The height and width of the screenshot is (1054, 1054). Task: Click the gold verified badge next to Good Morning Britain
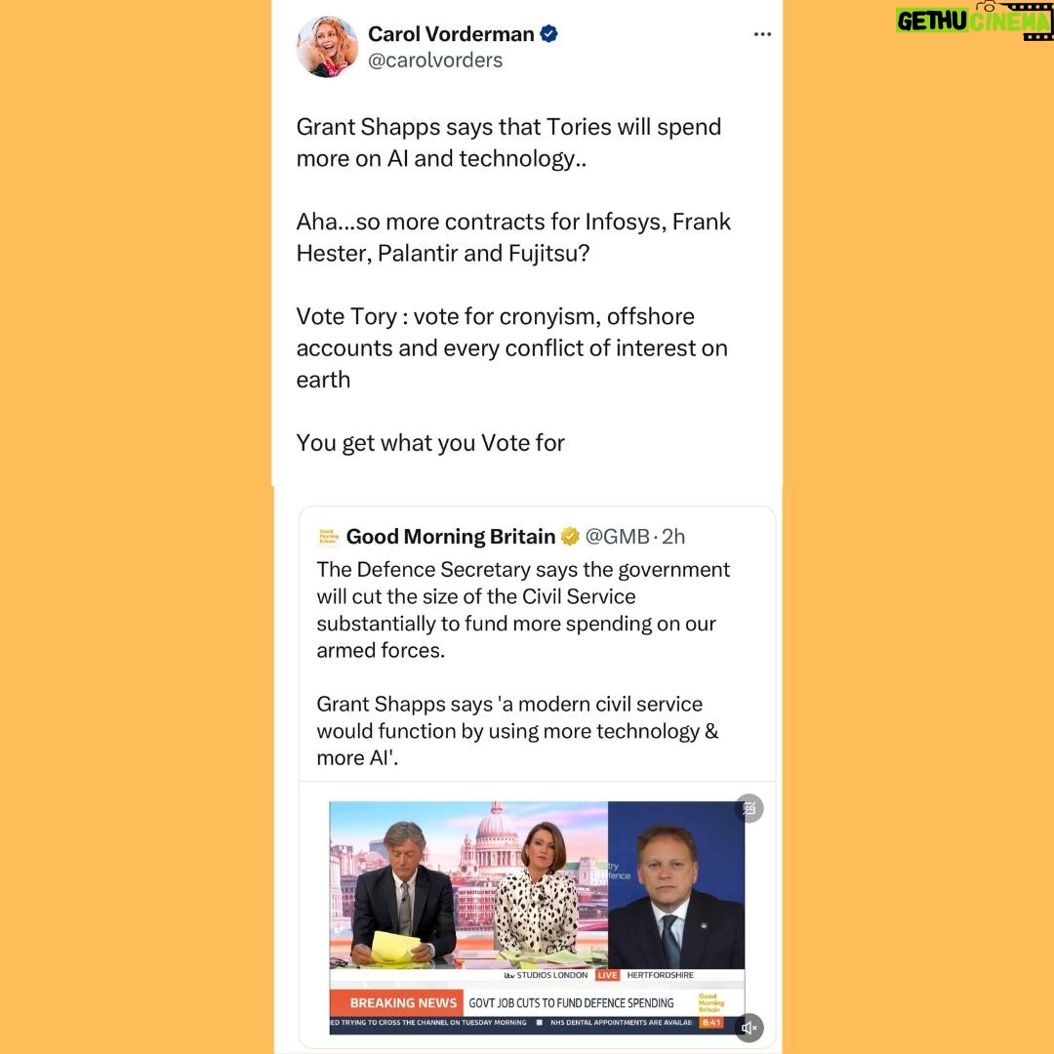(x=570, y=537)
